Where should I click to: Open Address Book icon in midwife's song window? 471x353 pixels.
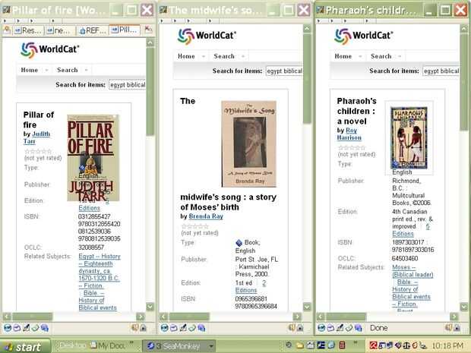point(192,328)
